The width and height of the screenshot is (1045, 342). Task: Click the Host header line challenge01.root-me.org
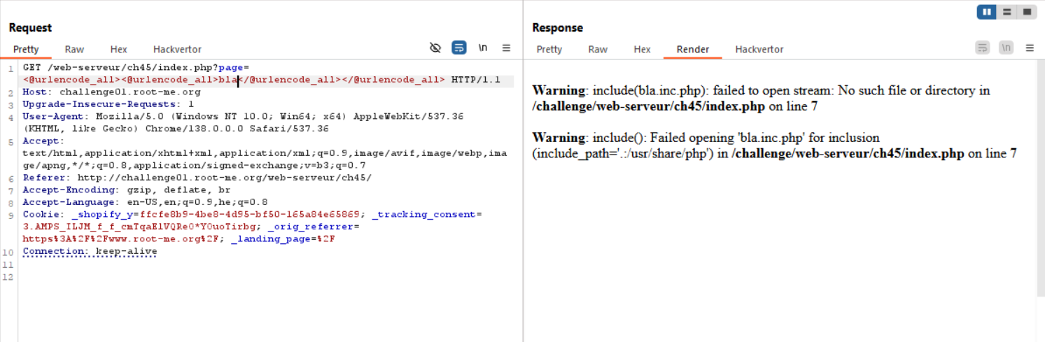[112, 92]
